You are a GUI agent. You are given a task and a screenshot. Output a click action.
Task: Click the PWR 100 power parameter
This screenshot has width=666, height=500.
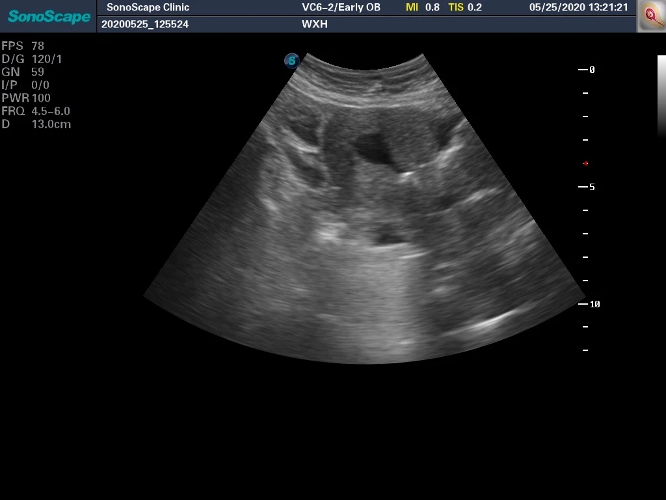click(26, 98)
